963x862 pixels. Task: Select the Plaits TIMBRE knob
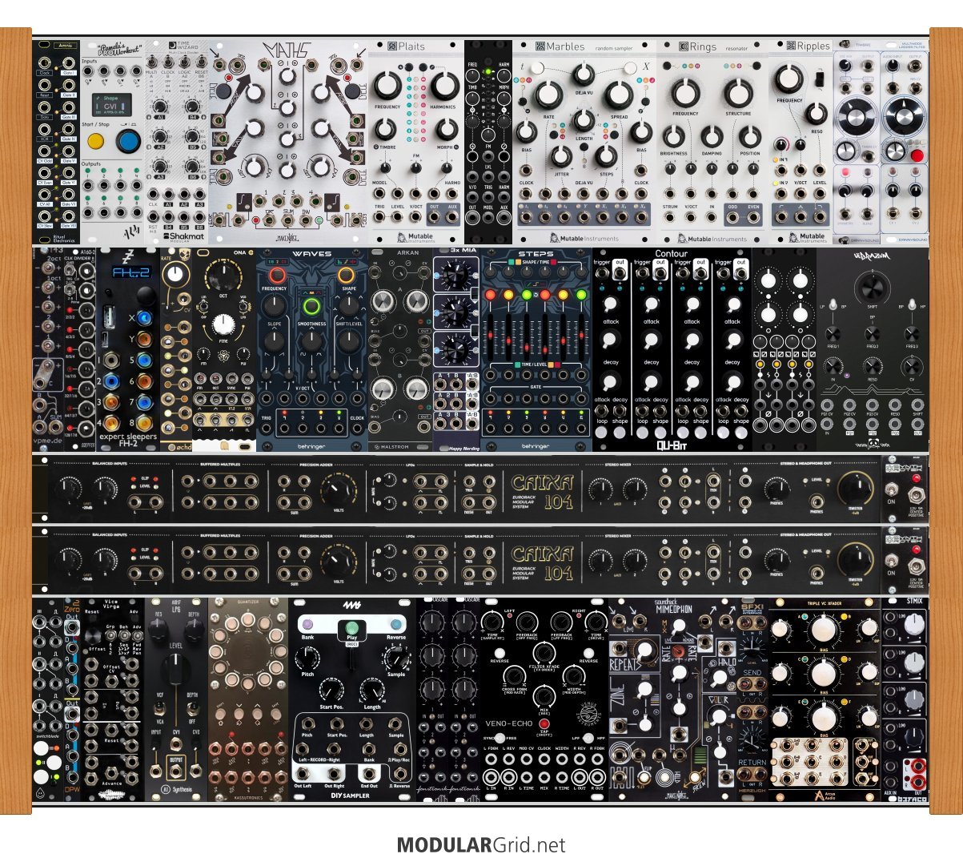click(386, 129)
